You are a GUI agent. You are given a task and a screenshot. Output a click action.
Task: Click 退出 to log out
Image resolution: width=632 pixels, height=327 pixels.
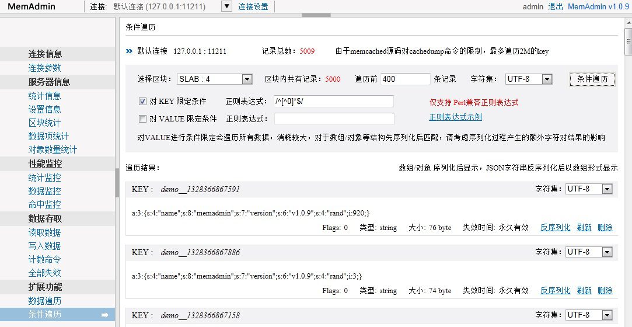click(x=556, y=6)
